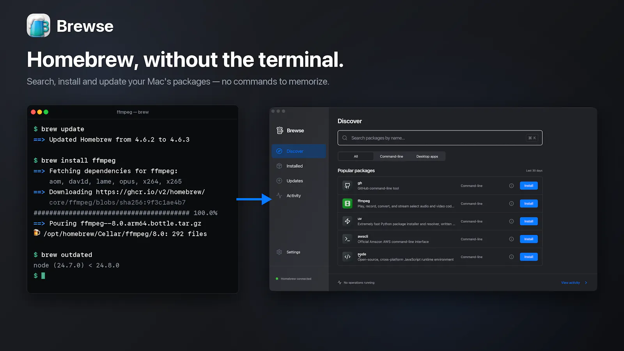
Task: Install the node package
Action: (x=528, y=257)
